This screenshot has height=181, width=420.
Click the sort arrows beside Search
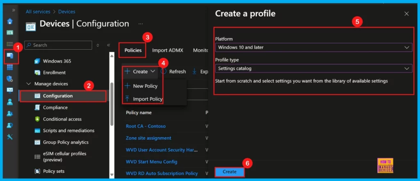(x=98, y=45)
